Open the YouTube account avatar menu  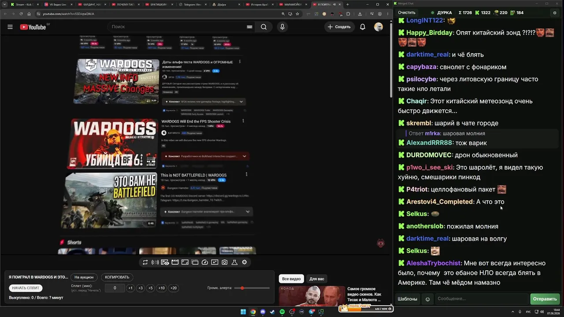[378, 27]
